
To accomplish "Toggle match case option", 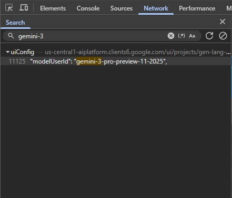I will click(192, 36).
